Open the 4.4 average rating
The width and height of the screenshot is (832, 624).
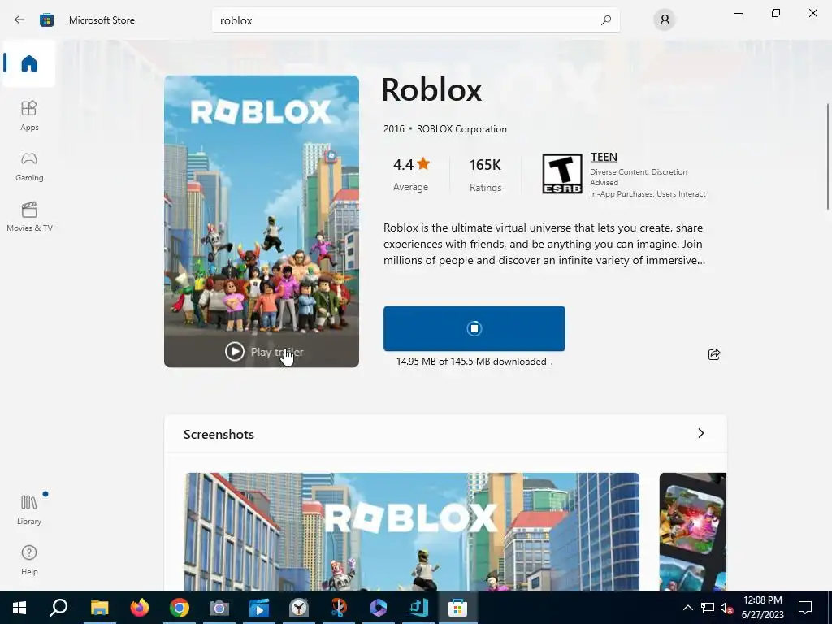[411, 174]
